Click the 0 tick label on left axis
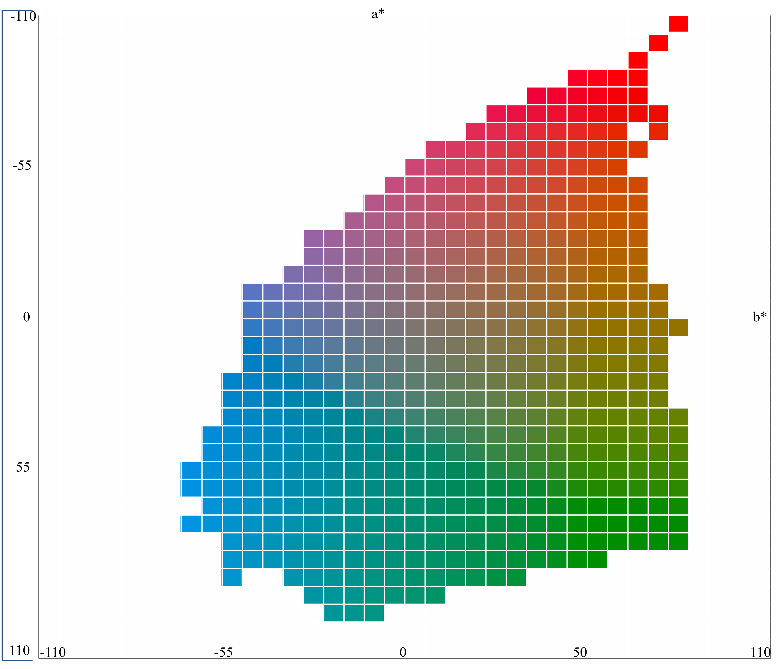This screenshot has height=669, width=782. click(x=27, y=317)
